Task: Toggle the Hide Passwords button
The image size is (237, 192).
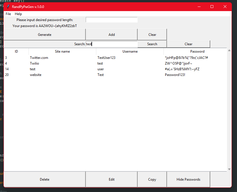Action: point(189,179)
